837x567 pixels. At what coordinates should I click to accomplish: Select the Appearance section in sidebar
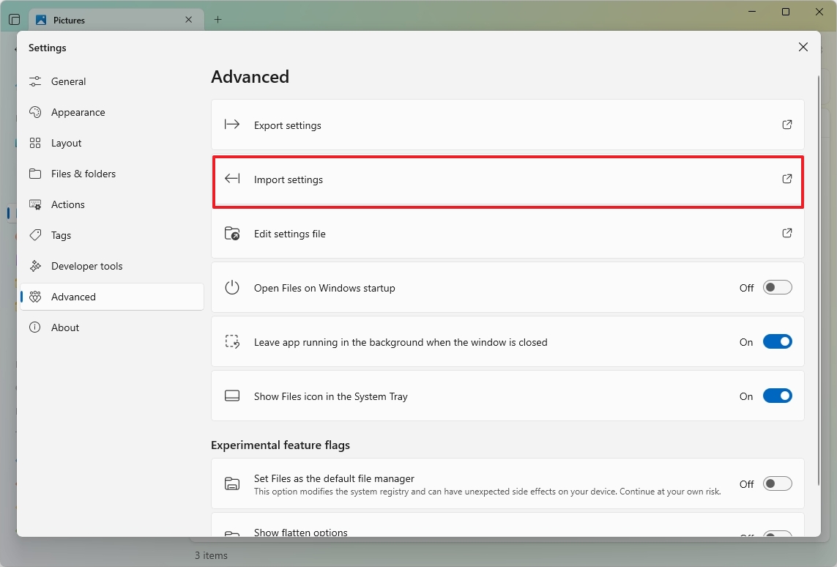[x=78, y=112]
